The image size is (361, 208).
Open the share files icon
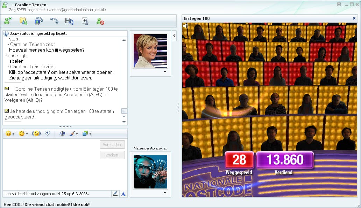pos(23,21)
